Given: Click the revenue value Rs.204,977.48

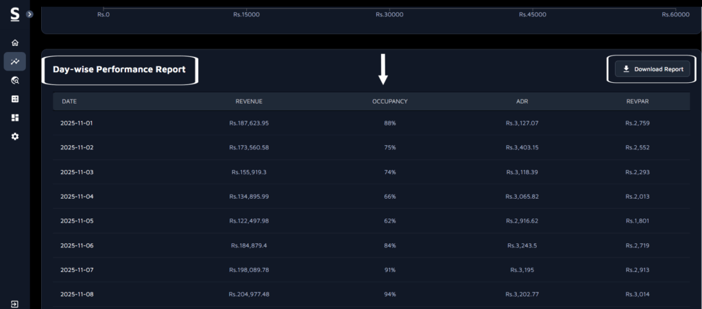Looking at the screenshot, I should [249, 294].
